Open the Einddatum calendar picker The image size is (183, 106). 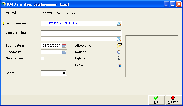(x=64, y=52)
